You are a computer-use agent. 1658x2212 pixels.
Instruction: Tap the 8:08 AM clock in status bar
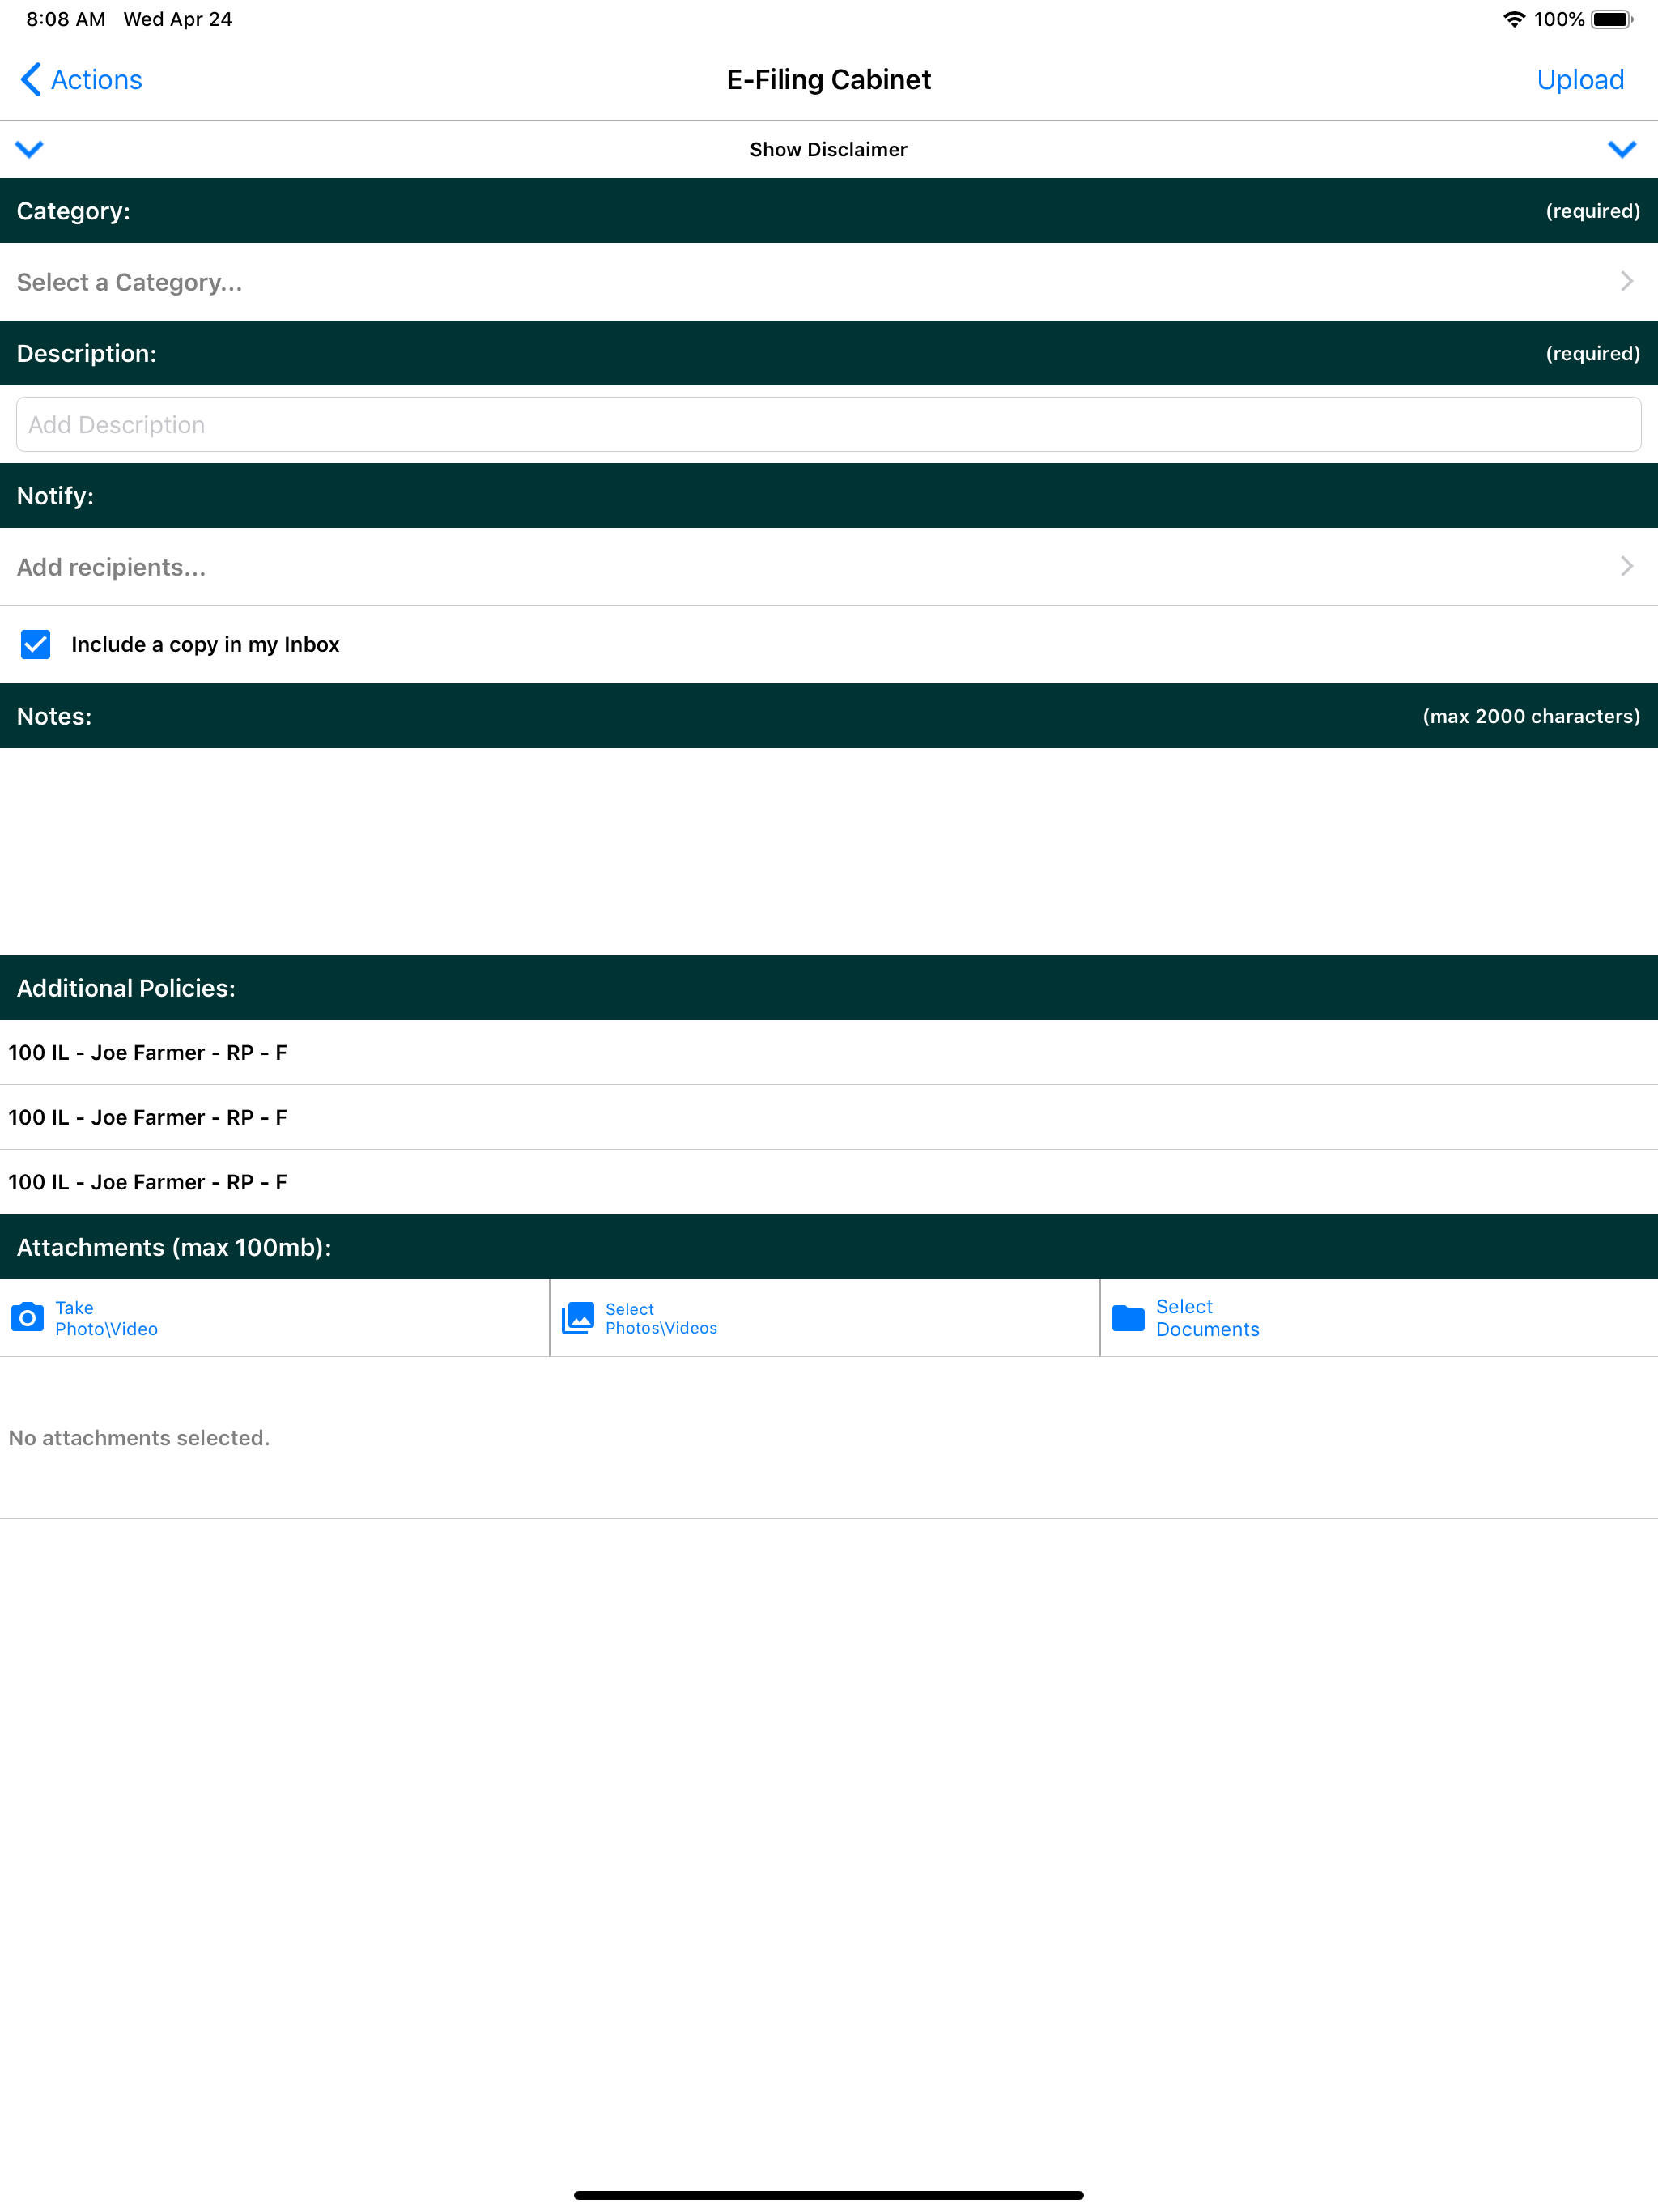click(x=65, y=19)
